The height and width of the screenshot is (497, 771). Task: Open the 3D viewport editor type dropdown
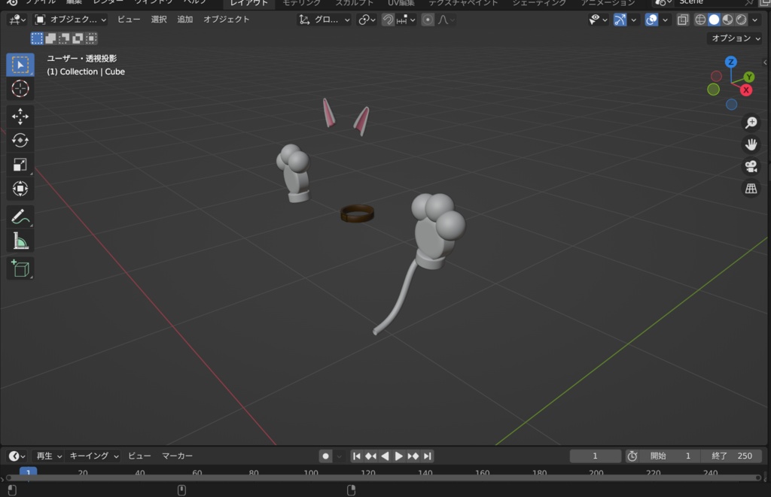point(18,20)
